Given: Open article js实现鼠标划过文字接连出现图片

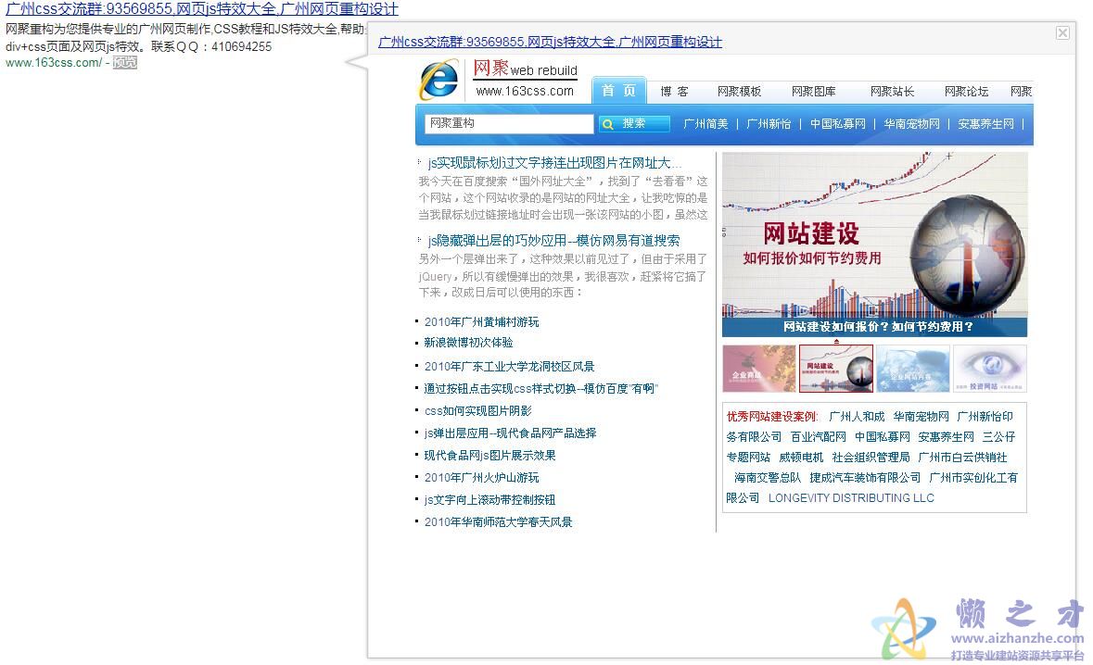Looking at the screenshot, I should tap(555, 163).
